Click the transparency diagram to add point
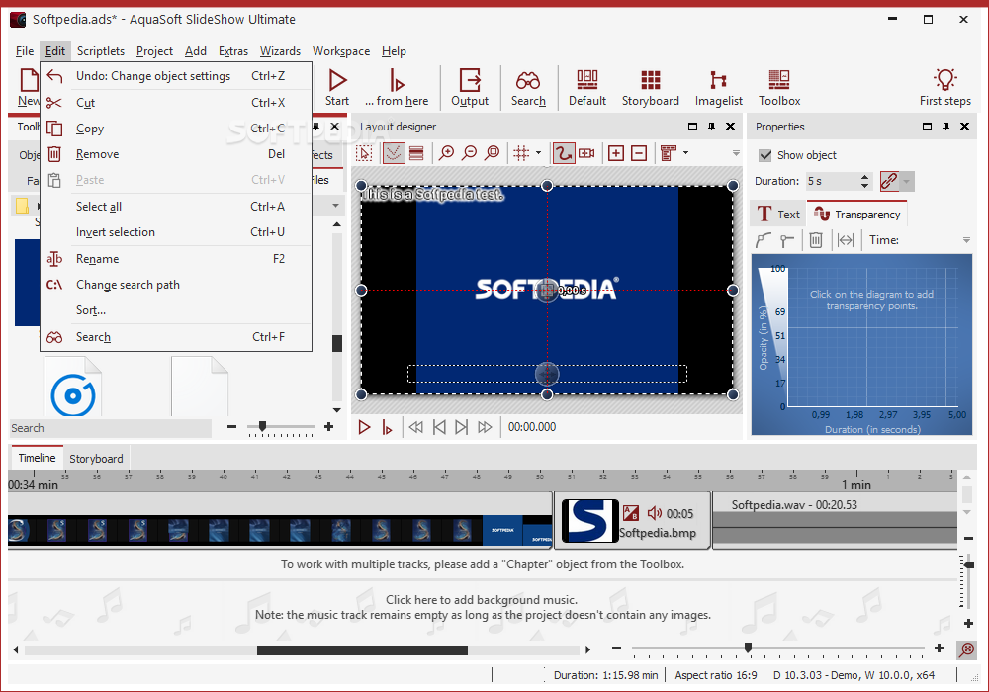This screenshot has width=989, height=692. click(871, 337)
